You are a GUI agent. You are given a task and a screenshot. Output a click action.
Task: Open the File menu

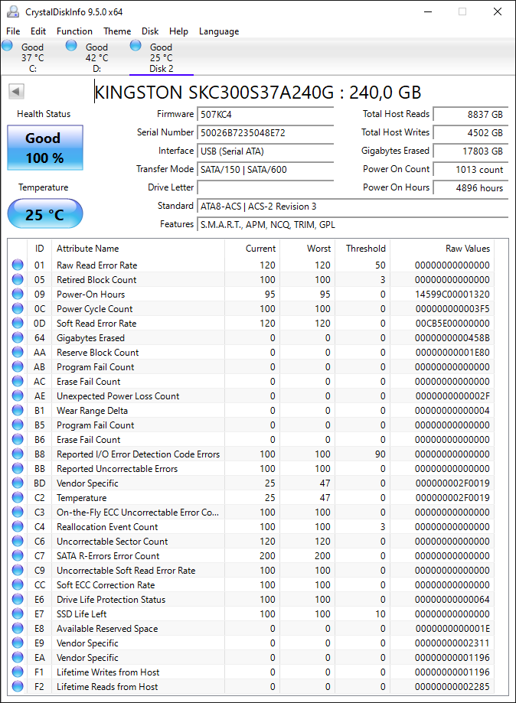[x=13, y=31]
